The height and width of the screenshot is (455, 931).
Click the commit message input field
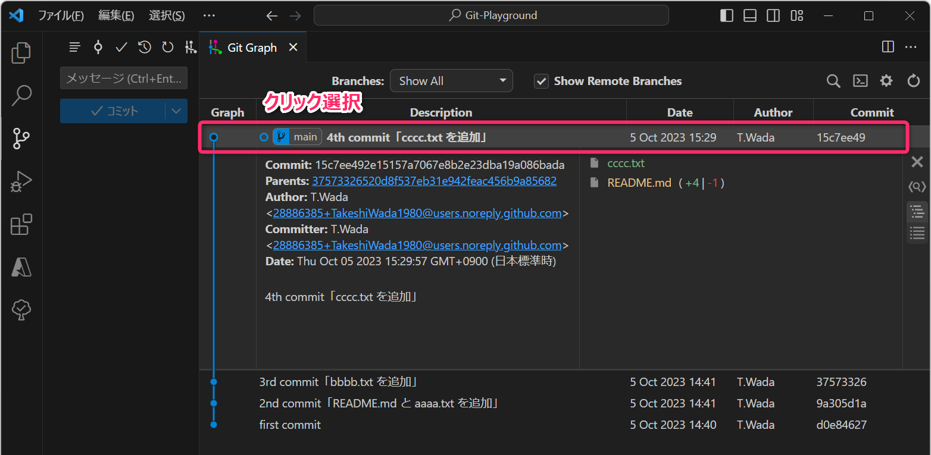click(124, 78)
